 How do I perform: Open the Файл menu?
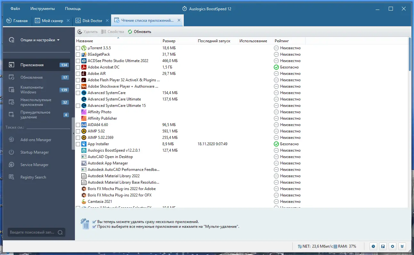tap(15, 9)
